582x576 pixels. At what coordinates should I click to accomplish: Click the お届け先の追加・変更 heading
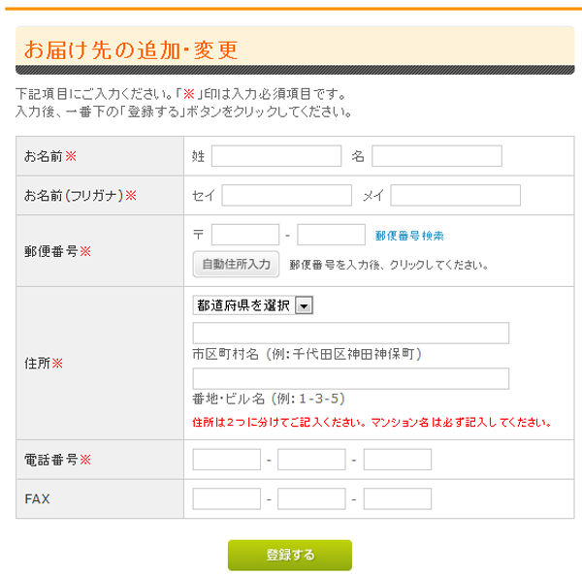click(x=131, y=49)
